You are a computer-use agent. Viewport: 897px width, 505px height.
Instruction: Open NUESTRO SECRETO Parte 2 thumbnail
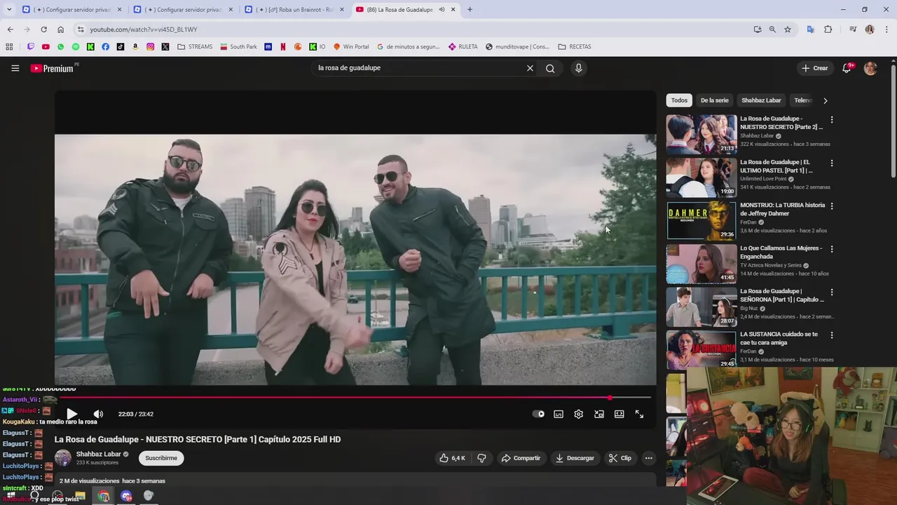(701, 134)
